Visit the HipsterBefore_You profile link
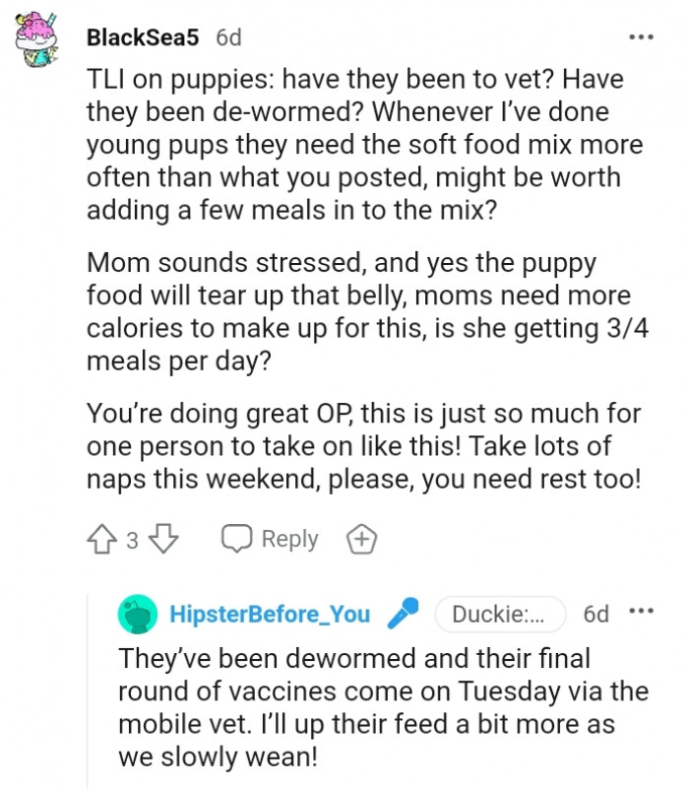This screenshot has width=689, height=788. [270, 615]
